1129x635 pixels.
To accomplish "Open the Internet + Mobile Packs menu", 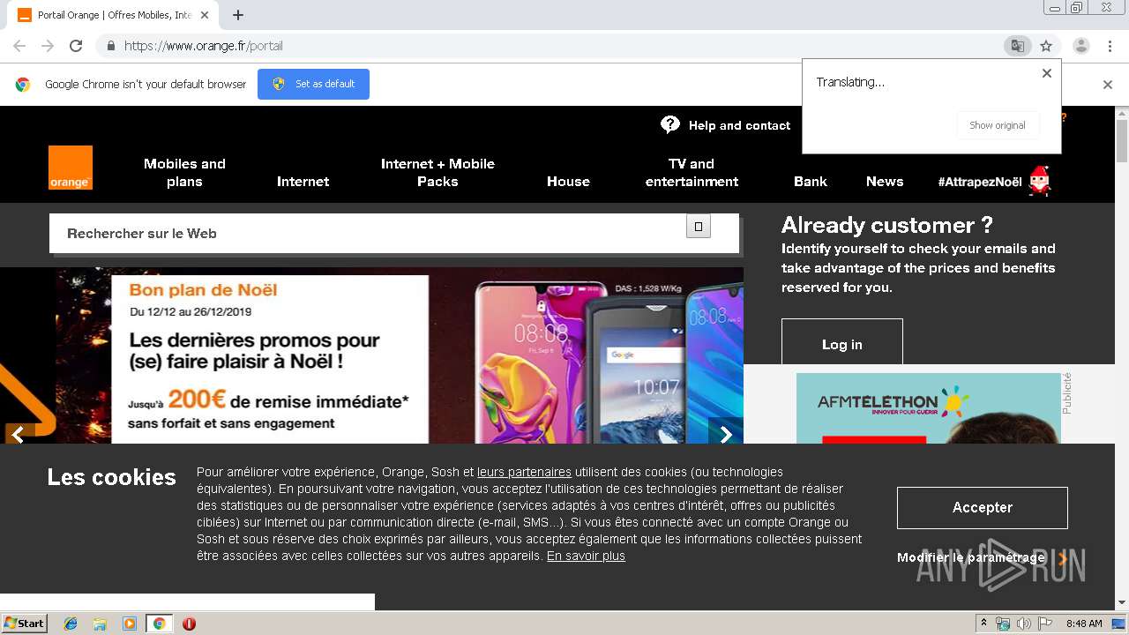I will (x=437, y=173).
